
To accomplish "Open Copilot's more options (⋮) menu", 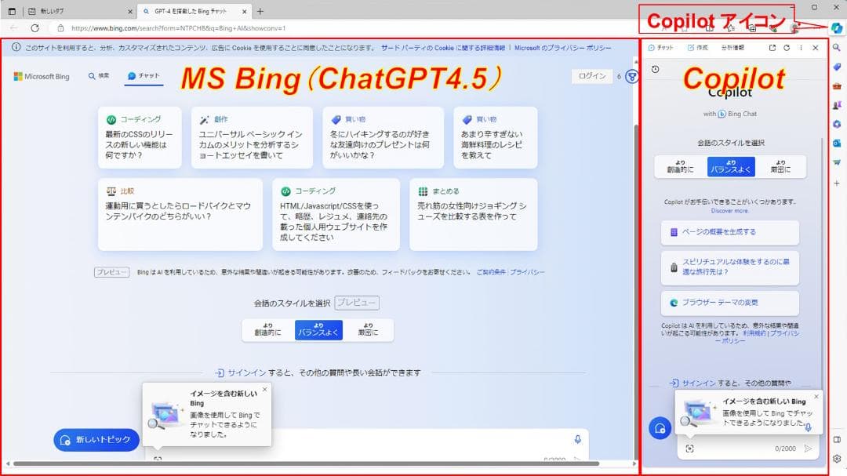I will click(x=802, y=48).
